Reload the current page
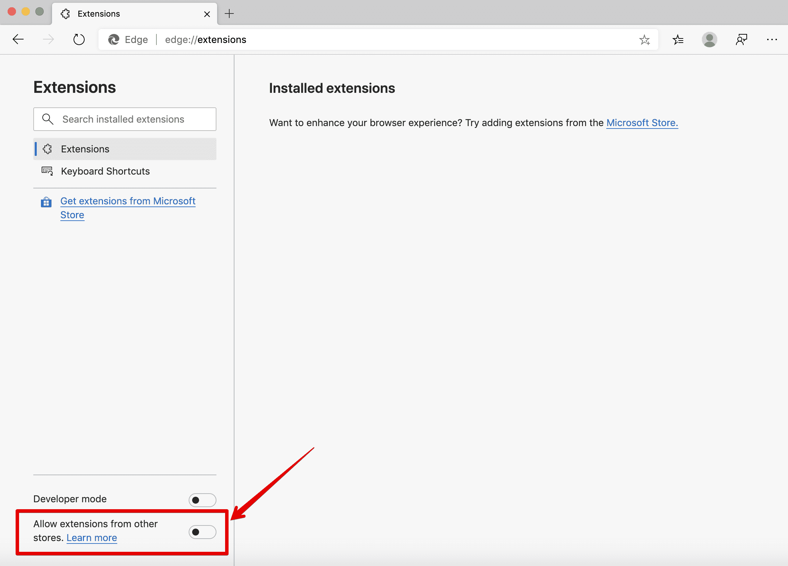 point(79,39)
